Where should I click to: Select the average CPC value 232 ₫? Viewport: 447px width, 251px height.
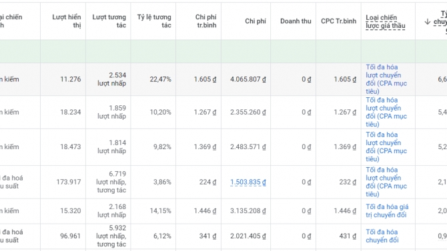(x=348, y=182)
